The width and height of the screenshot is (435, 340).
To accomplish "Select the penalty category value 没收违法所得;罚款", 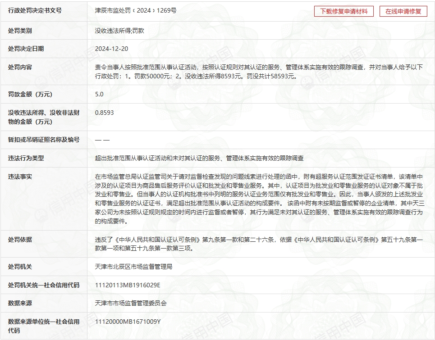I will (x=119, y=31).
